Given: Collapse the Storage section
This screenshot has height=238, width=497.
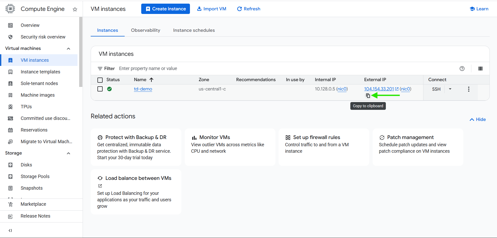Looking at the screenshot, I should click(68, 153).
